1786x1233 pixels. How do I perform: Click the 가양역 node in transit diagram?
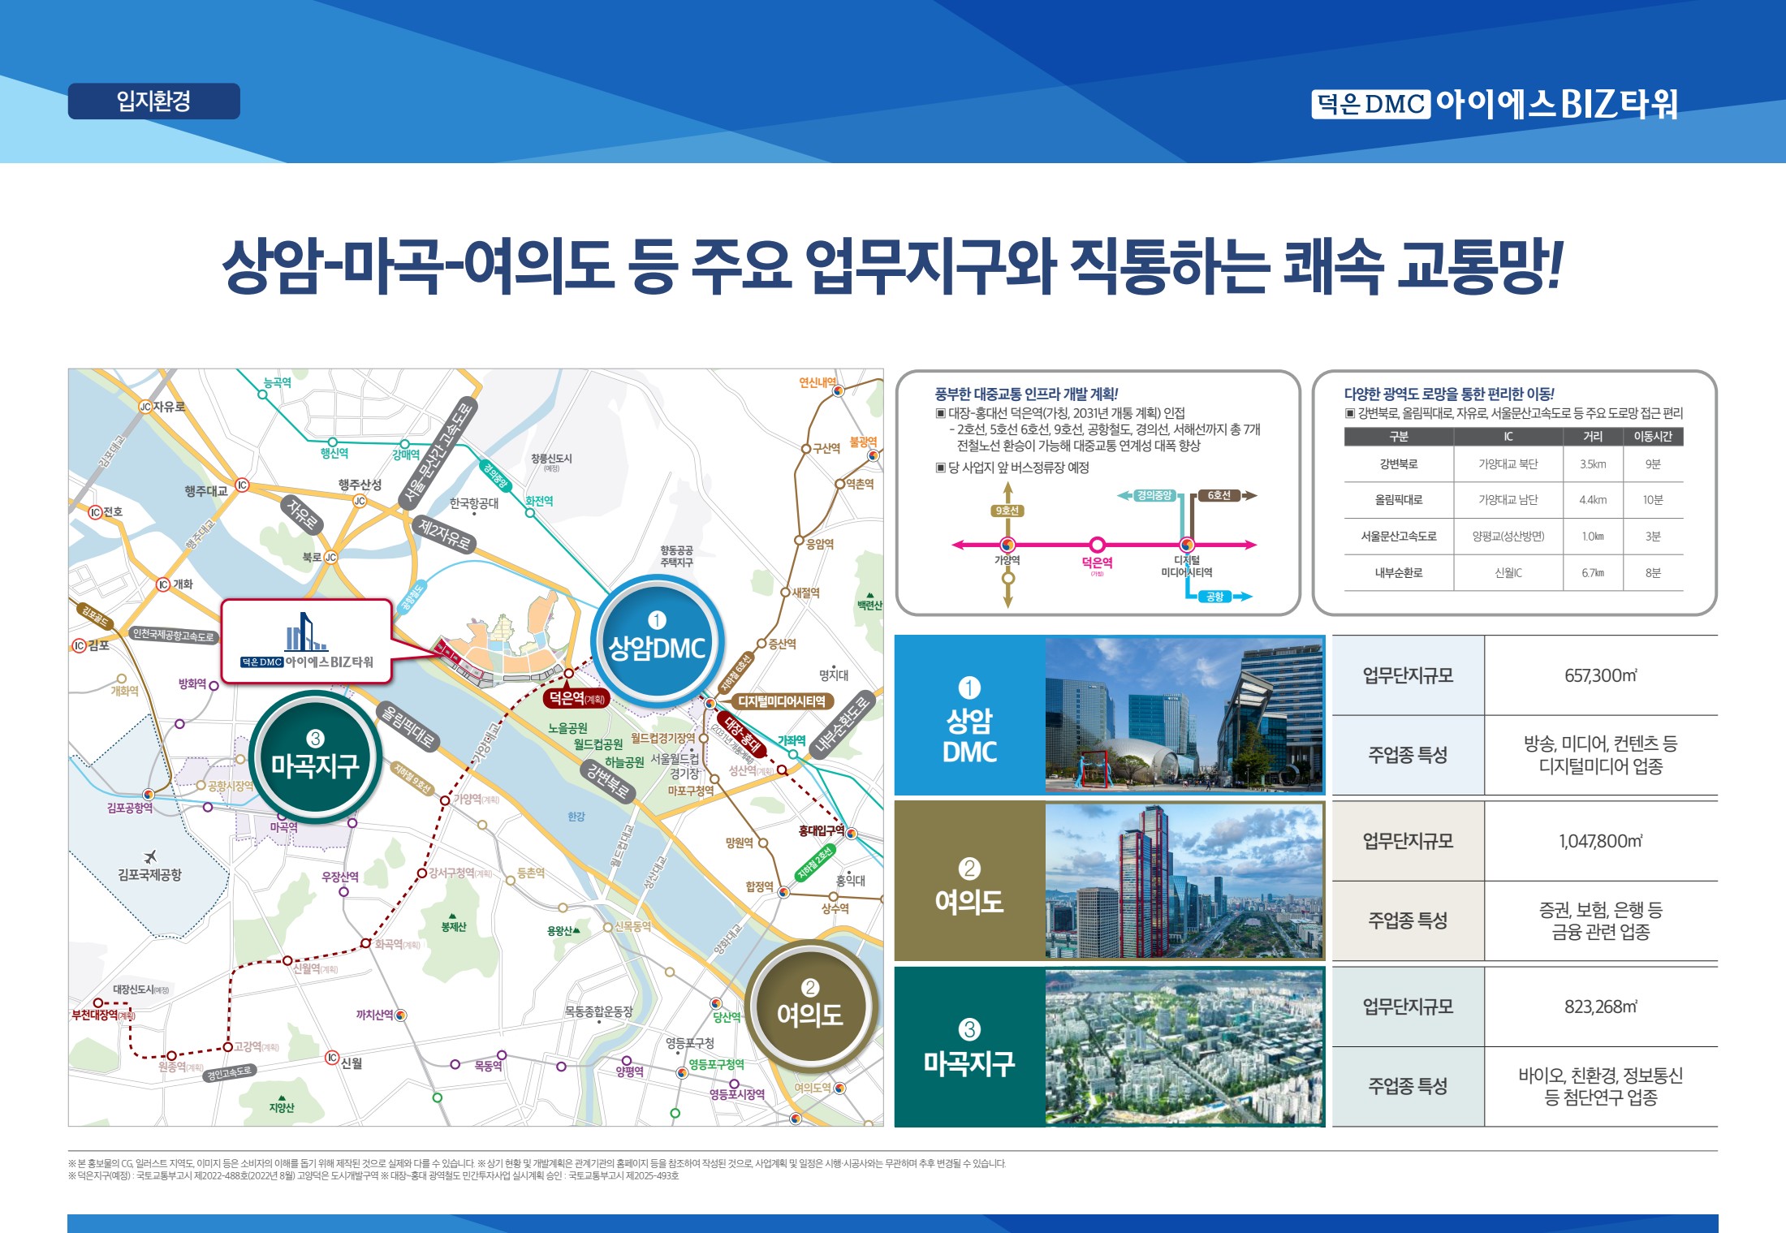1007,545
